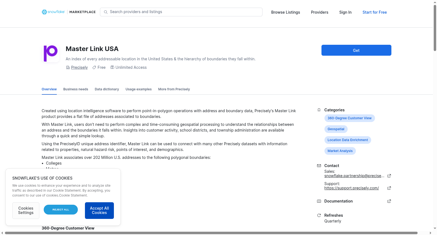The height and width of the screenshot is (235, 437).
Task: Click the 360-Degree Customer View heading
Action: (x=68, y=228)
